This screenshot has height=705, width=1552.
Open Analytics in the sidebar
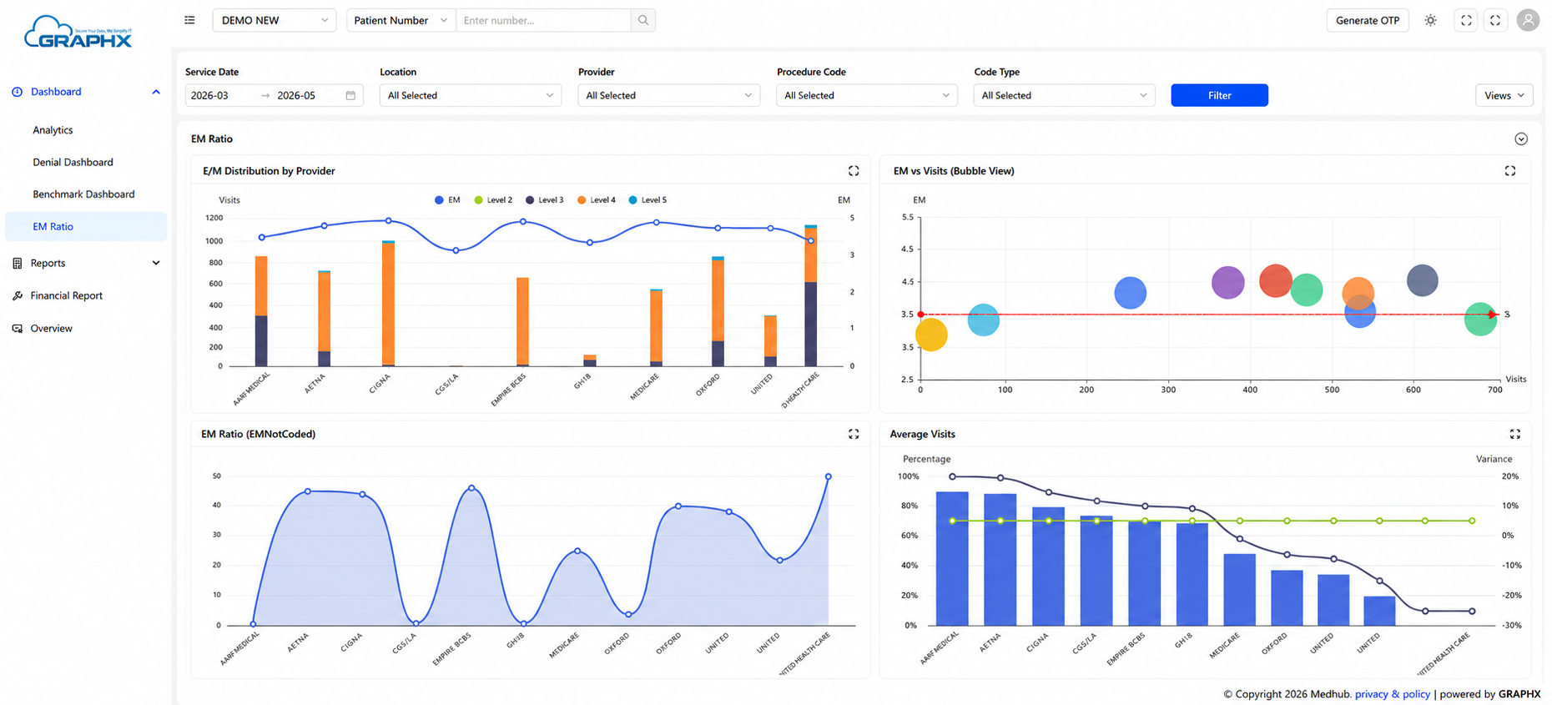[53, 130]
